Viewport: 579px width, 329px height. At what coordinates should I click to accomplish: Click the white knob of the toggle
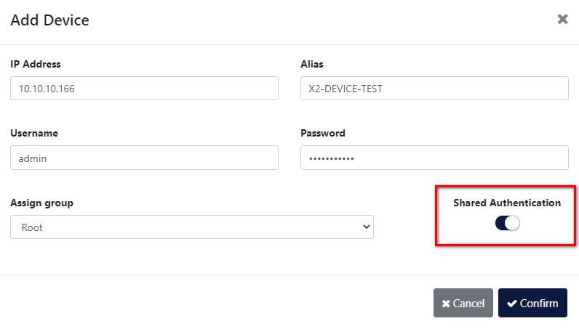pyautogui.click(x=513, y=224)
